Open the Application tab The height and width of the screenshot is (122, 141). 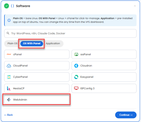tap(53, 43)
